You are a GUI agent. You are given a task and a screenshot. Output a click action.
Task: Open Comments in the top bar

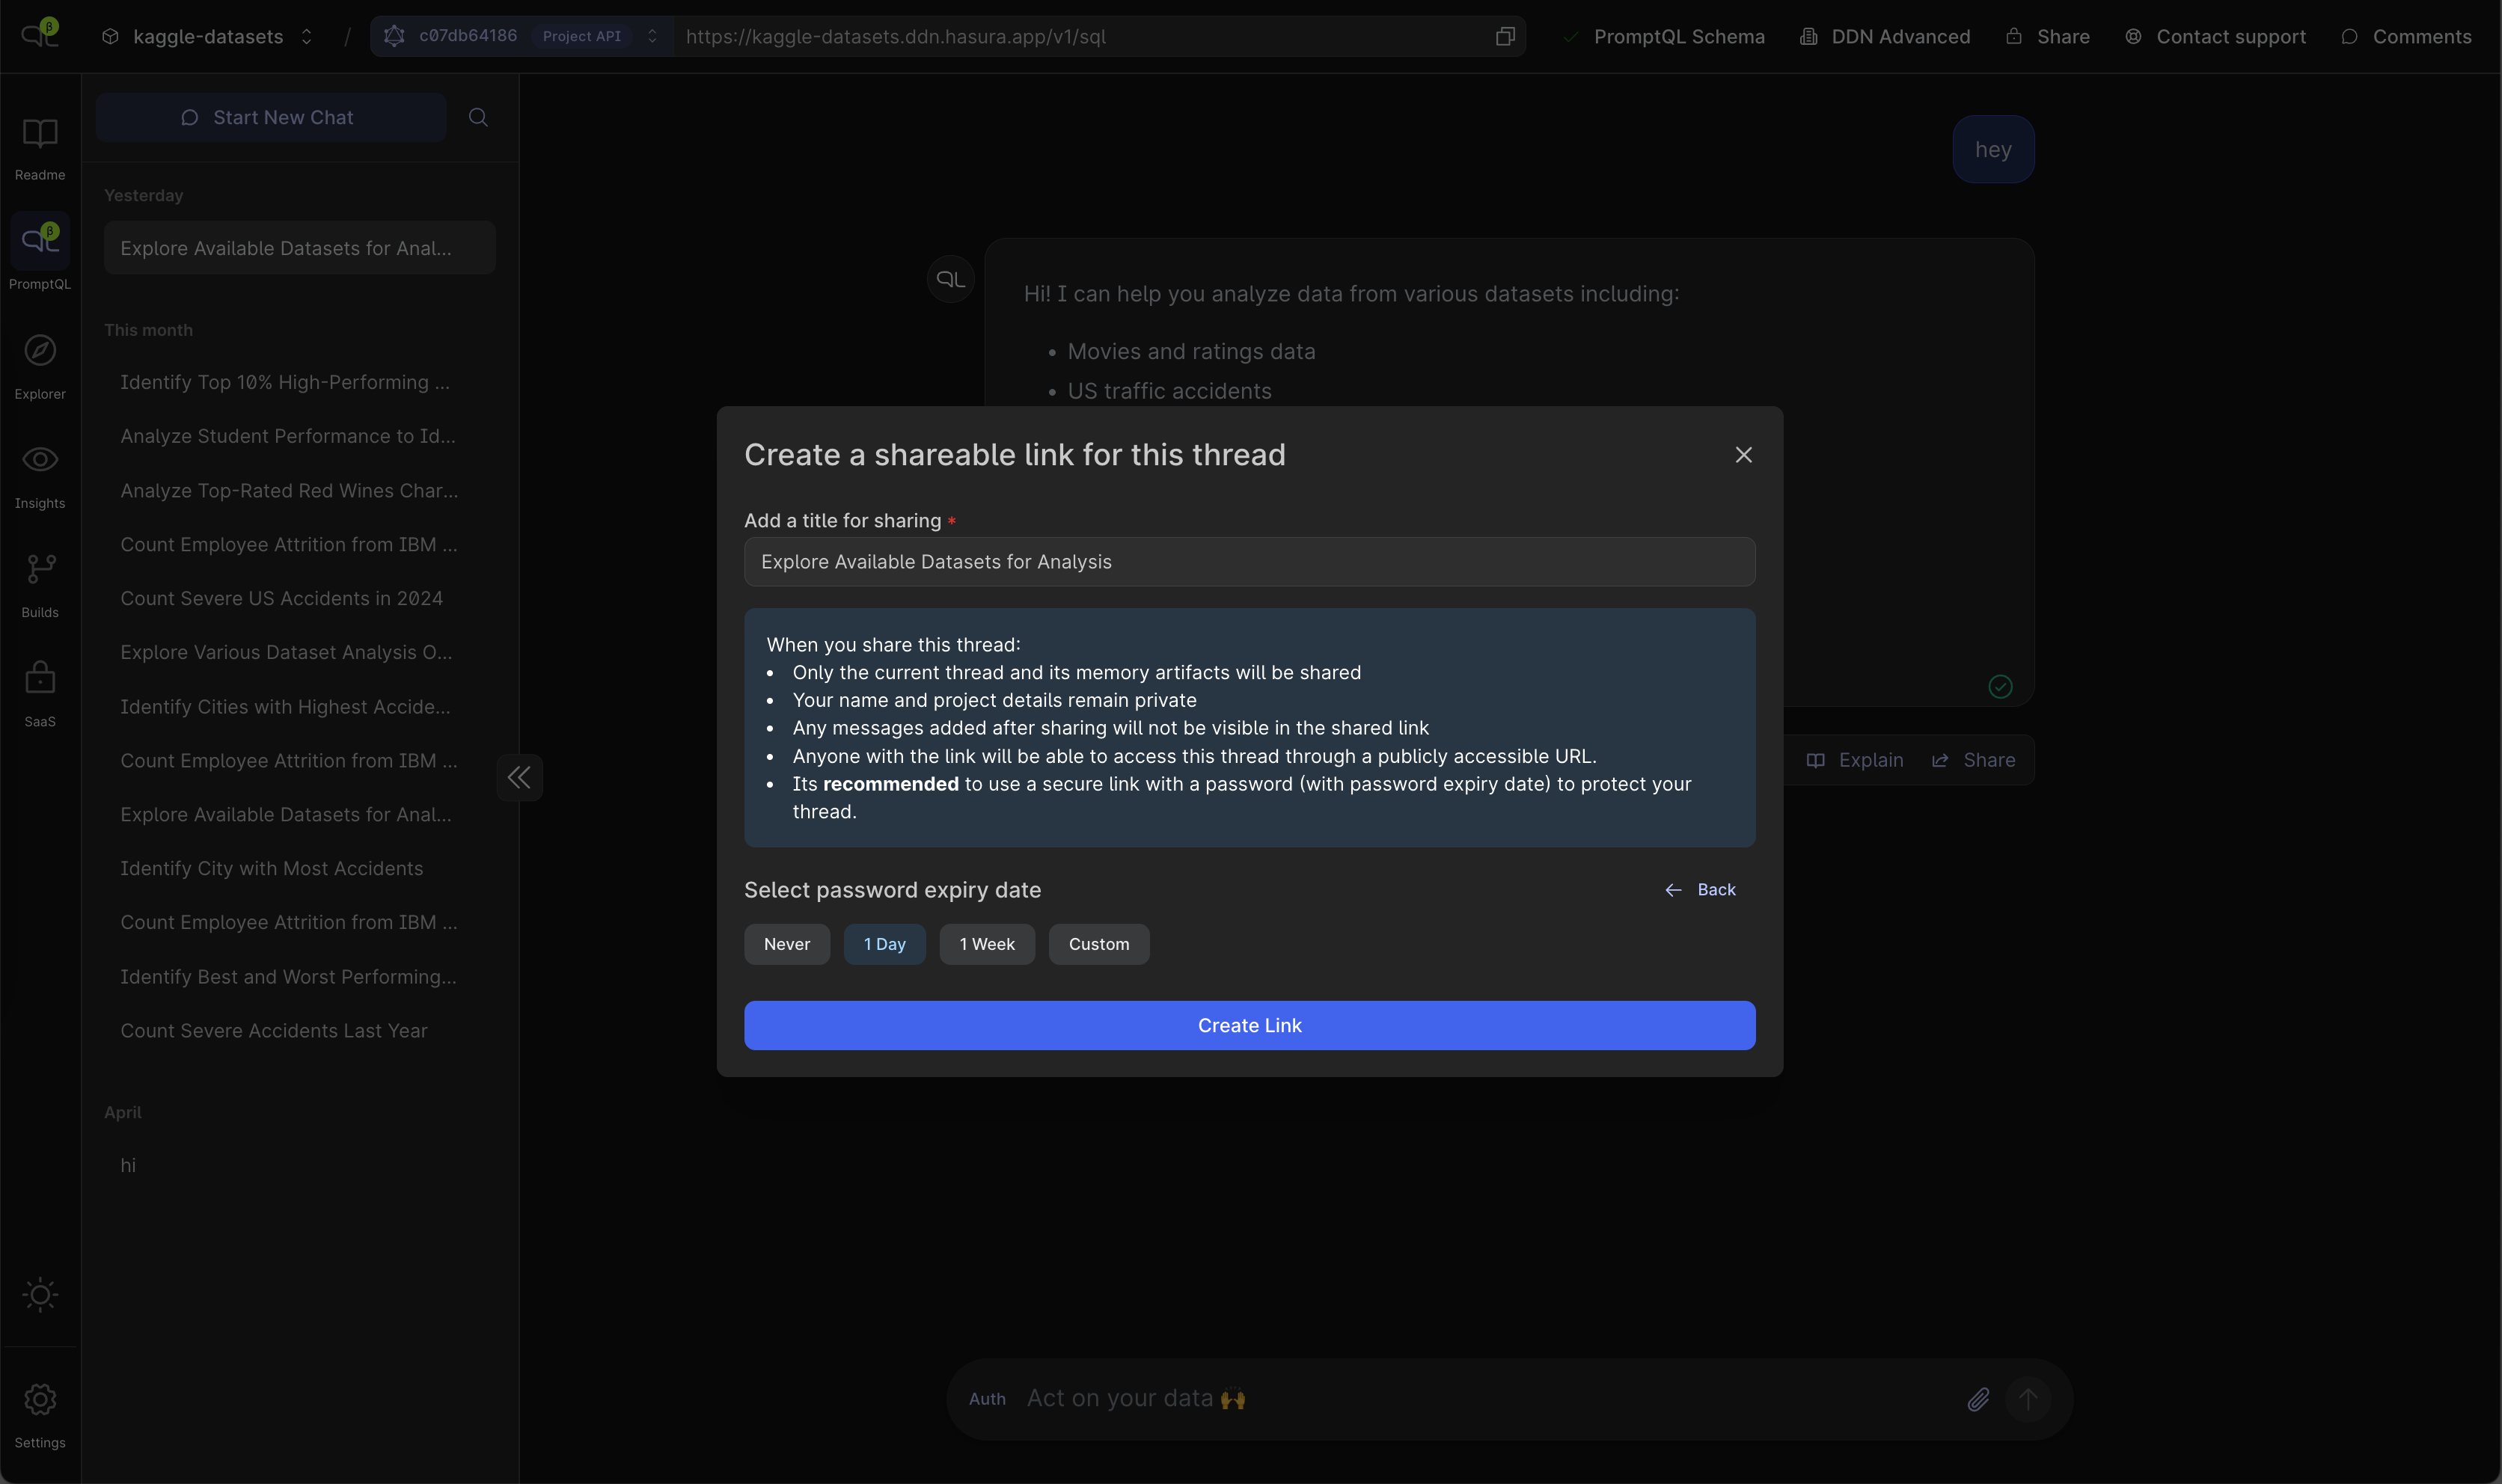pos(2407,36)
